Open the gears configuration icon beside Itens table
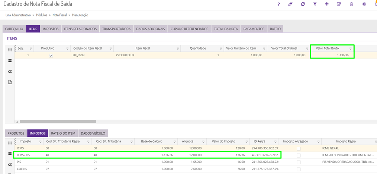The width and height of the screenshot is (377, 174). point(10,72)
